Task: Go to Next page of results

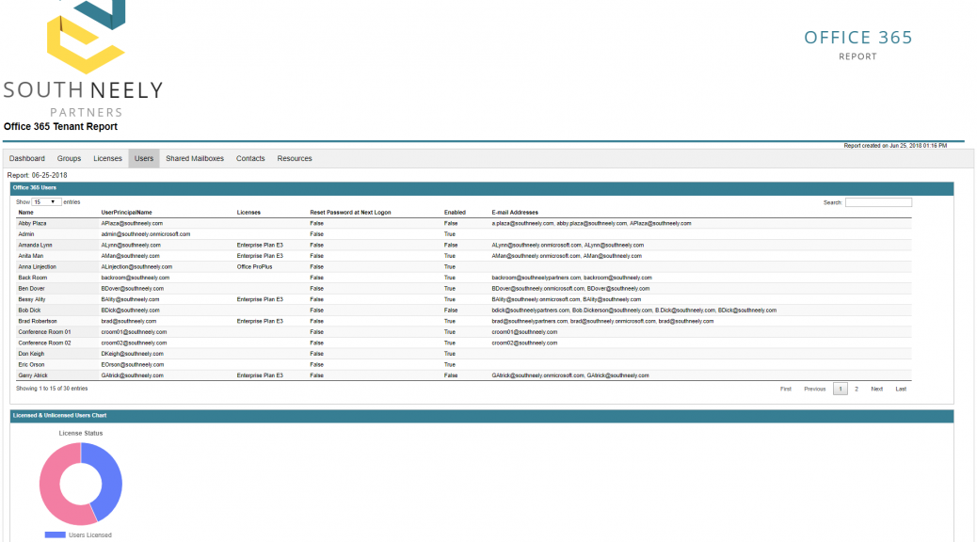Action: [876, 389]
